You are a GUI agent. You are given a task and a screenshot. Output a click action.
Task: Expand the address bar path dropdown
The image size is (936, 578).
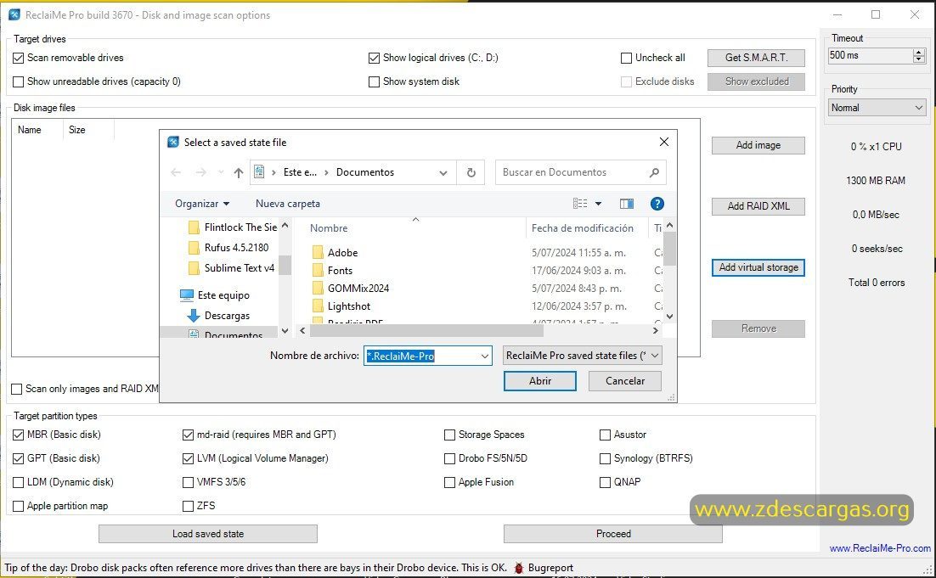pyautogui.click(x=443, y=172)
